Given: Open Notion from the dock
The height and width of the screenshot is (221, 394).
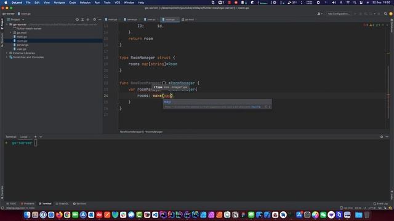Looking at the screenshot, I should pyautogui.click(x=235, y=215).
